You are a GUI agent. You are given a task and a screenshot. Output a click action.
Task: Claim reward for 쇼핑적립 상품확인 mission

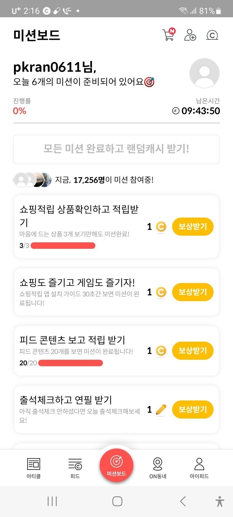193,227
